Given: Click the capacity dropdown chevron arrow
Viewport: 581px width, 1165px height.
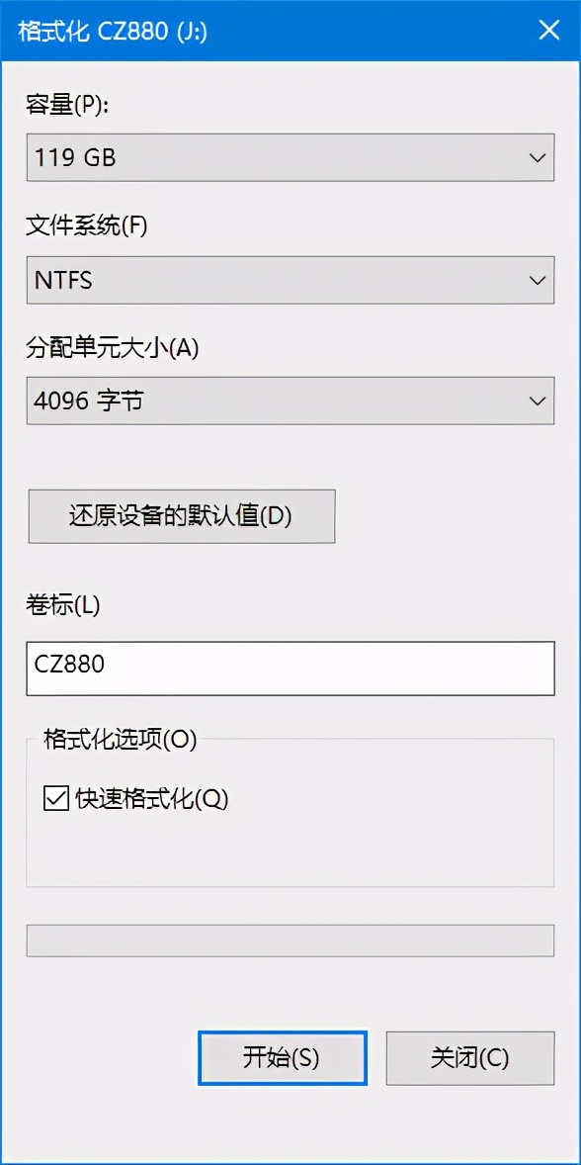Looking at the screenshot, I should 538,157.
